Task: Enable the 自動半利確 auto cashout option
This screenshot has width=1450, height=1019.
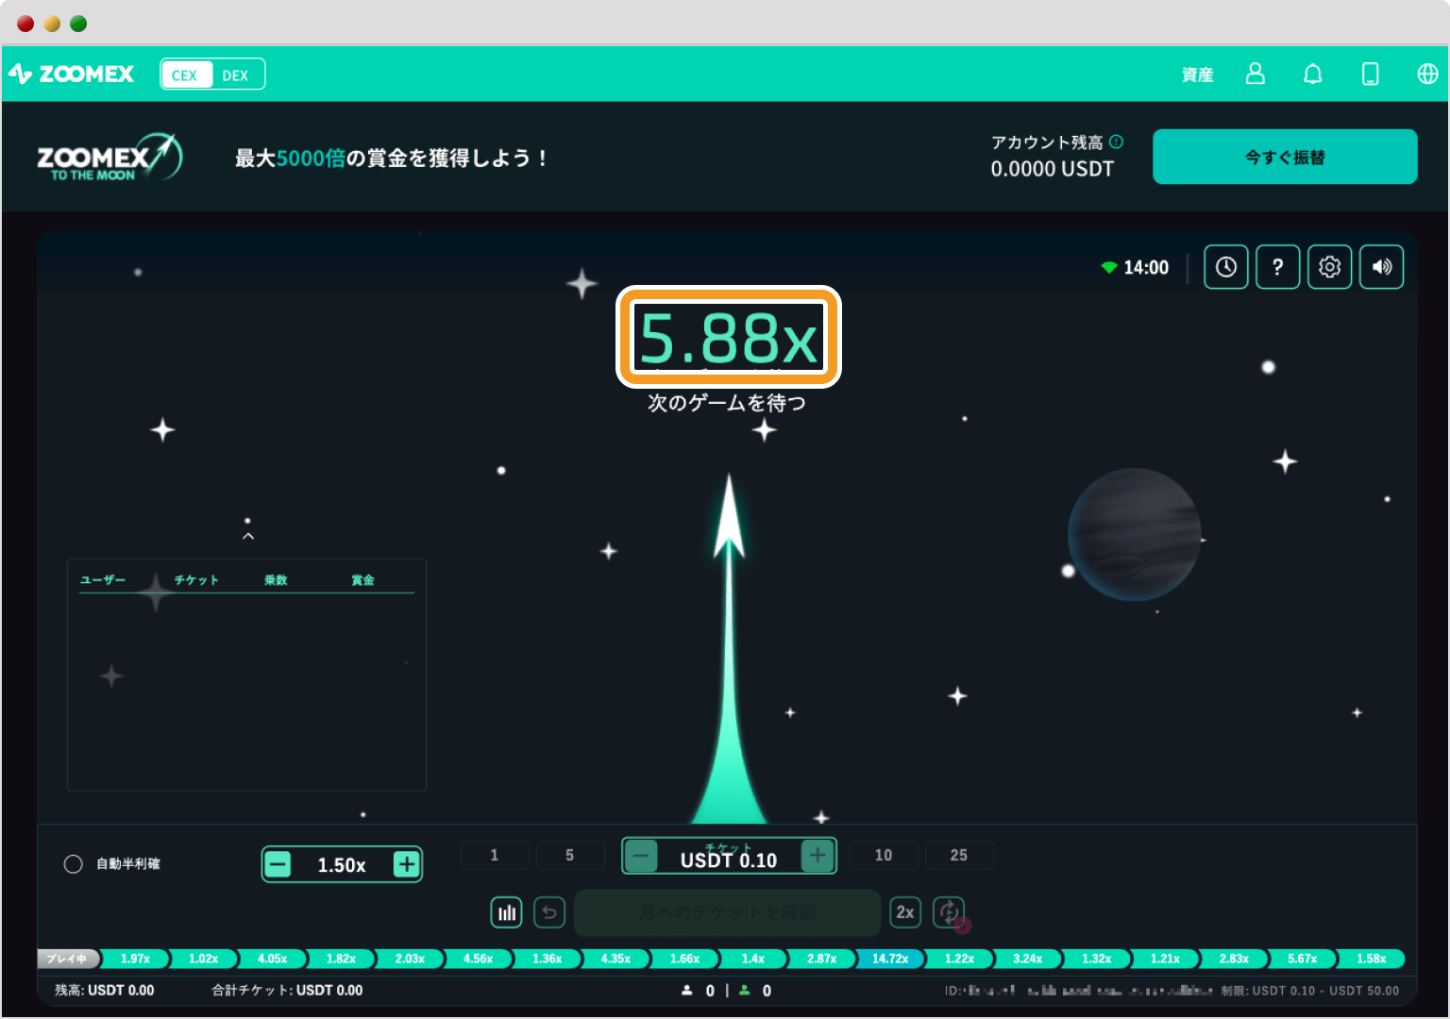Action: [73, 863]
